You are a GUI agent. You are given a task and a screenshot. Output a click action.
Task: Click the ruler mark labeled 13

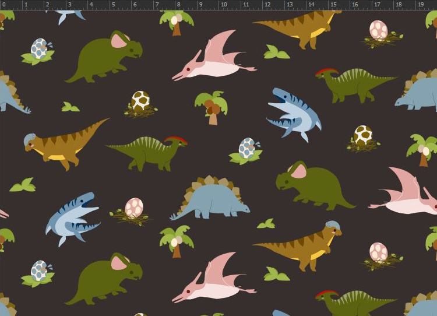[290, 5]
